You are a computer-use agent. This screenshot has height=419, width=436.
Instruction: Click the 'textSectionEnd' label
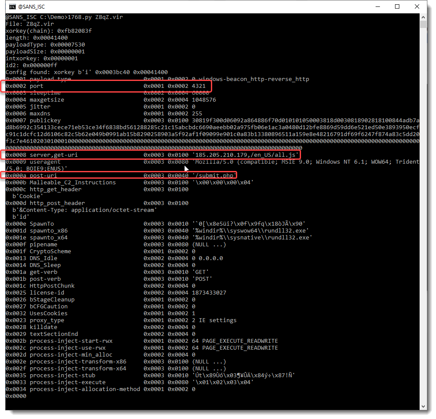click(x=53, y=334)
